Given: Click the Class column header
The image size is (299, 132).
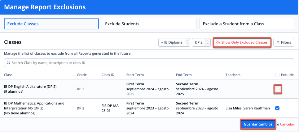Looking at the screenshot, I should 8,75.
